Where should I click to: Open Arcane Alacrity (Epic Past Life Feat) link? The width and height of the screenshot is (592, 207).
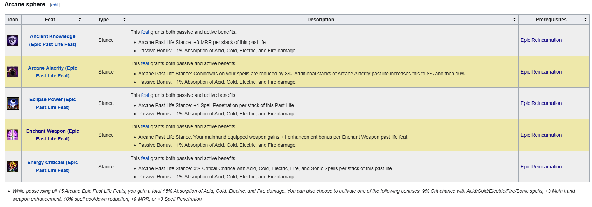pos(52,72)
